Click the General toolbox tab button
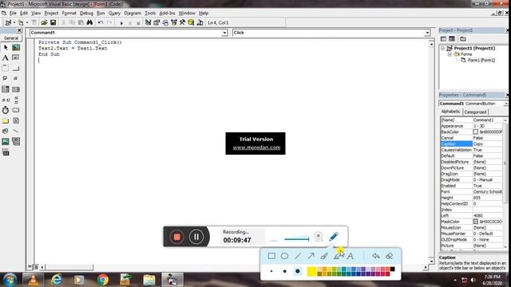511x287 pixels. [x=11, y=38]
